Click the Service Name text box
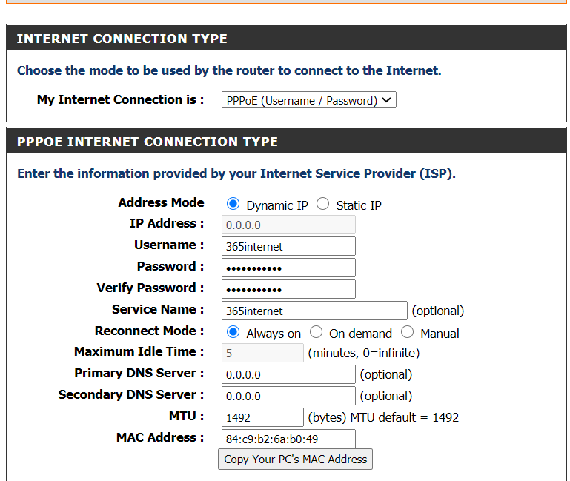 point(314,311)
